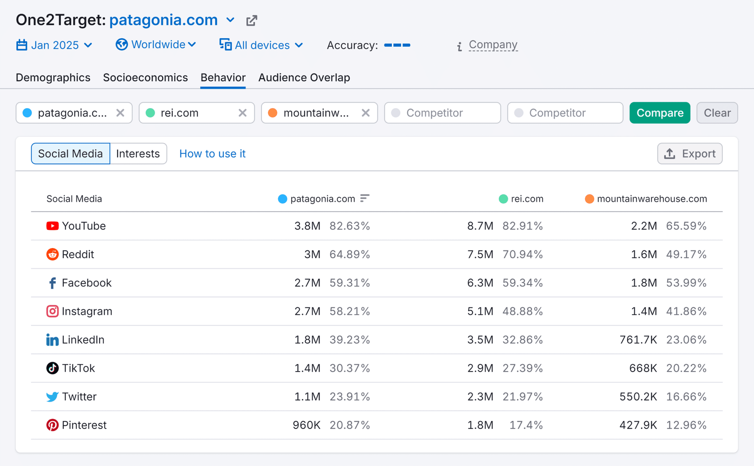Open the All devices dropdown

(x=261, y=45)
